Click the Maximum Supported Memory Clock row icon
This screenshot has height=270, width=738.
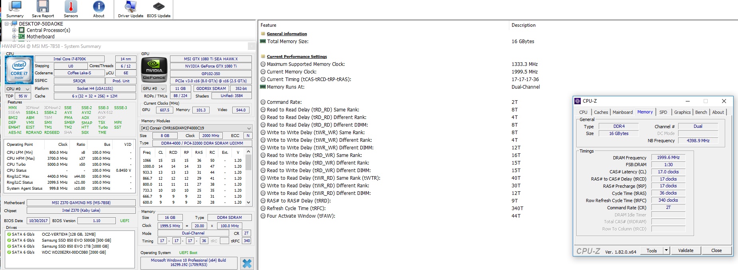[x=263, y=64]
